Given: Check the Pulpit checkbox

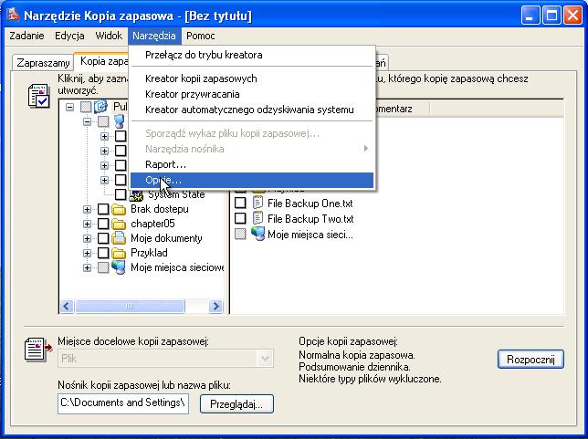Looking at the screenshot, I should tap(86, 107).
